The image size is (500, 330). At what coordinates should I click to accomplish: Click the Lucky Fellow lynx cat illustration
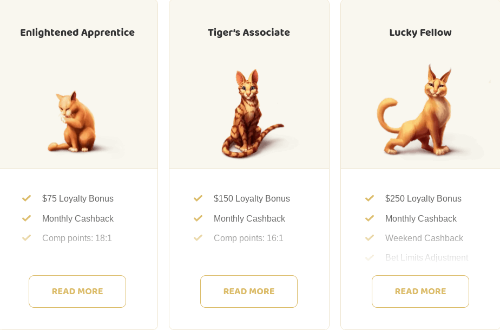pyautogui.click(x=422, y=115)
